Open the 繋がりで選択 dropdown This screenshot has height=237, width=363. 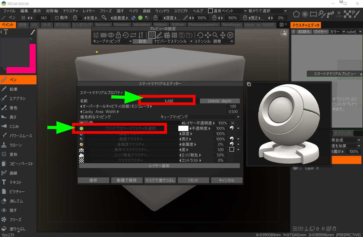267,11
